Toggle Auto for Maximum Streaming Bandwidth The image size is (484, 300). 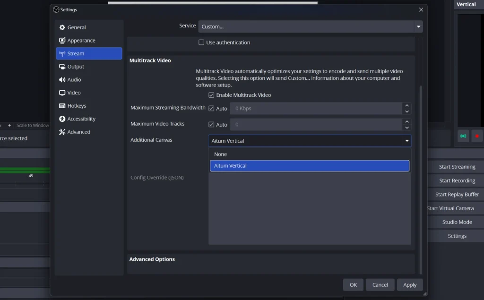point(211,108)
